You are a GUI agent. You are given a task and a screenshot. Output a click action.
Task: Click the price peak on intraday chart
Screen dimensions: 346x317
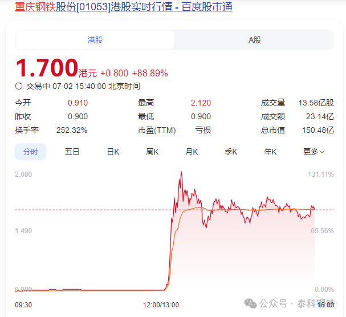(181, 172)
